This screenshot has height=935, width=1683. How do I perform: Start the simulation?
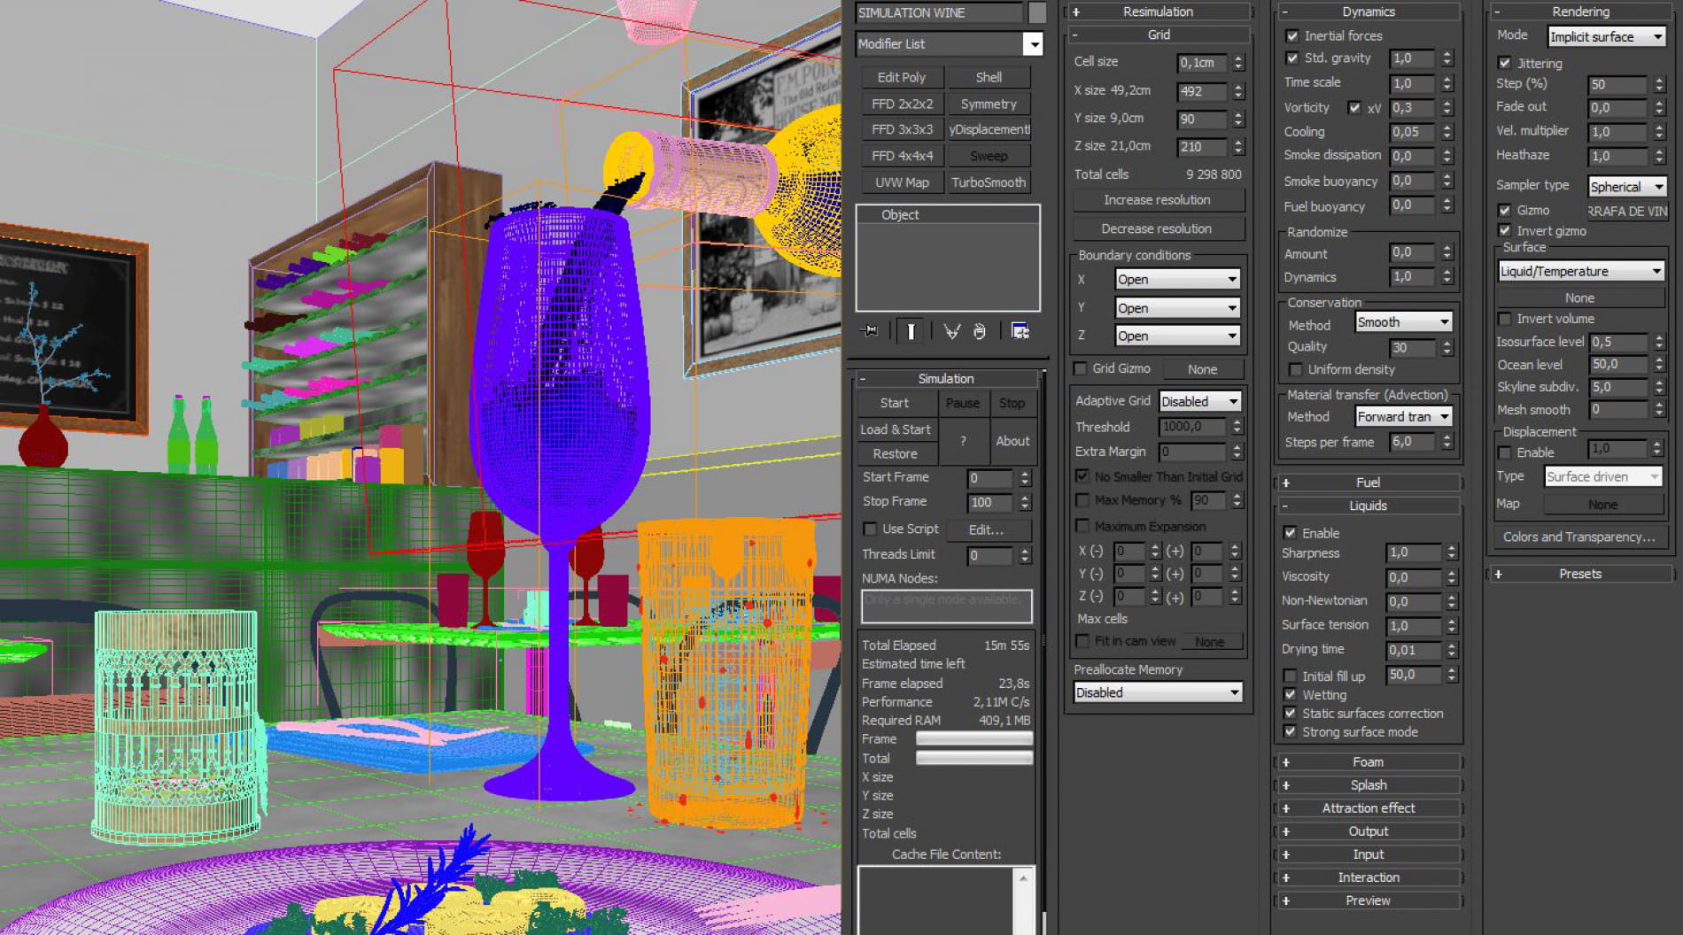point(894,403)
